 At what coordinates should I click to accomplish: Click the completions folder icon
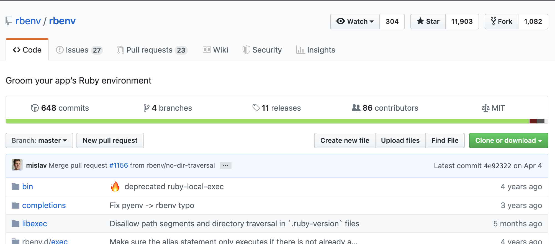point(16,205)
